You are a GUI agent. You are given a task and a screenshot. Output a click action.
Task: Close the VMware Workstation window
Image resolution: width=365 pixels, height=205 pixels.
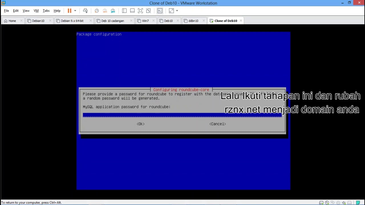359,3
